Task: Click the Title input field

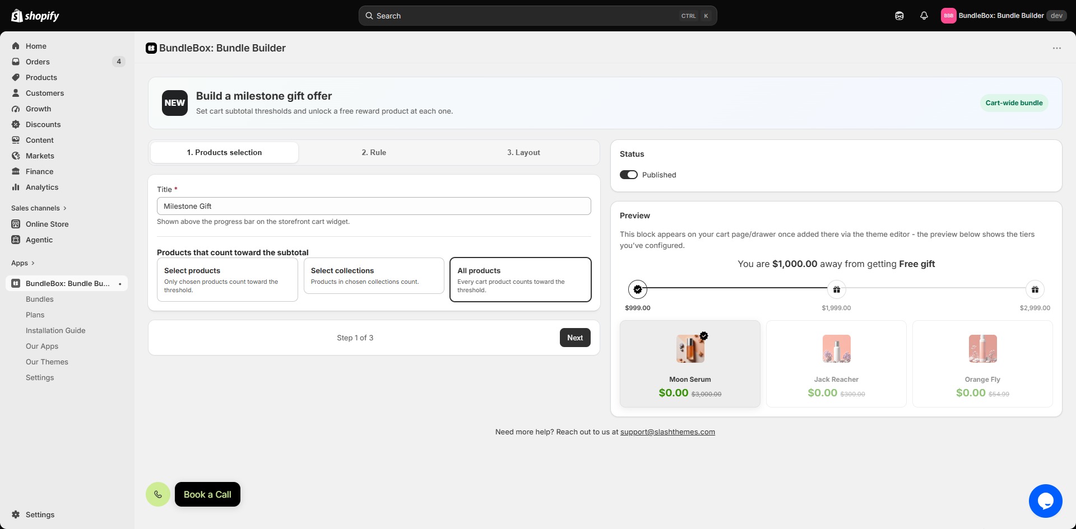Action: click(x=374, y=206)
